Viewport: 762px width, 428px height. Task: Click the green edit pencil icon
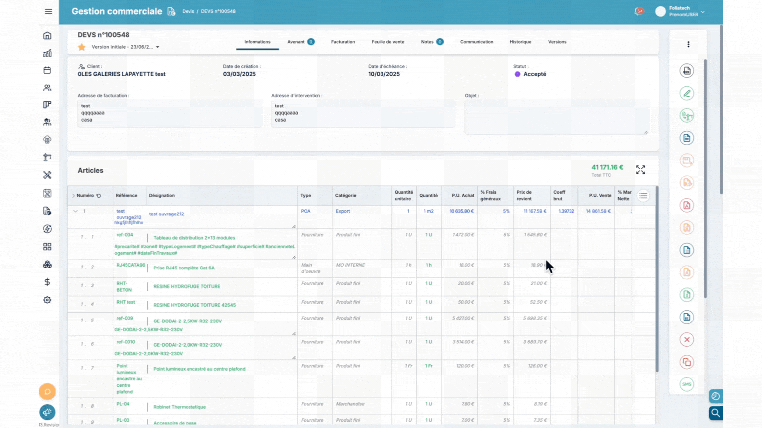[x=687, y=93]
